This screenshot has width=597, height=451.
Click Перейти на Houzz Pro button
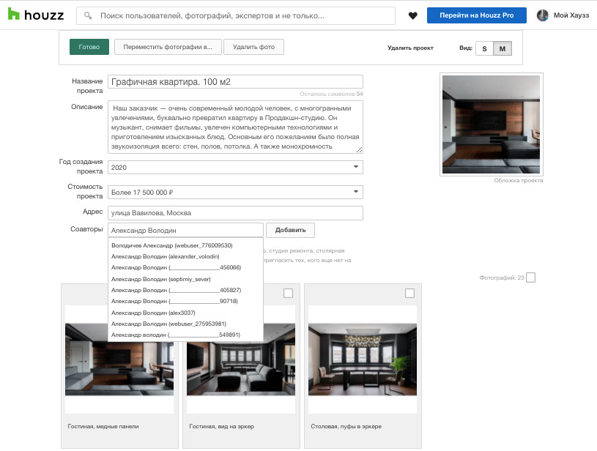tap(477, 15)
